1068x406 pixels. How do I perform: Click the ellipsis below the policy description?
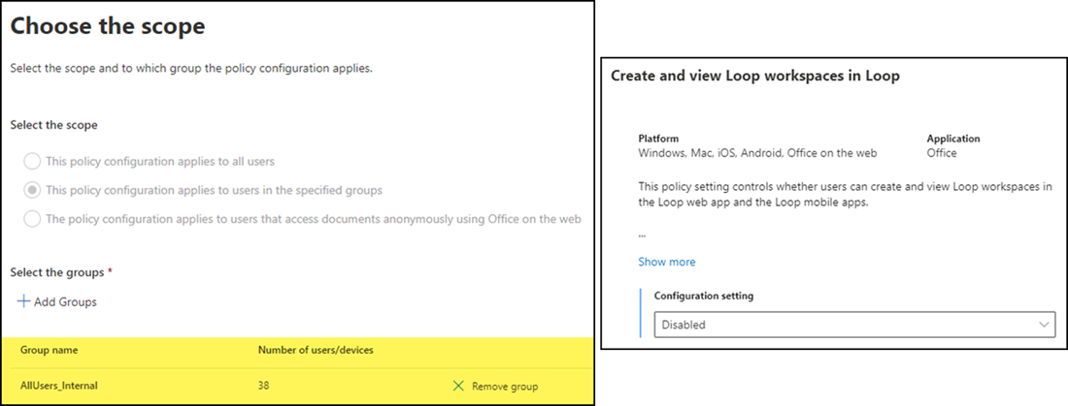point(642,235)
